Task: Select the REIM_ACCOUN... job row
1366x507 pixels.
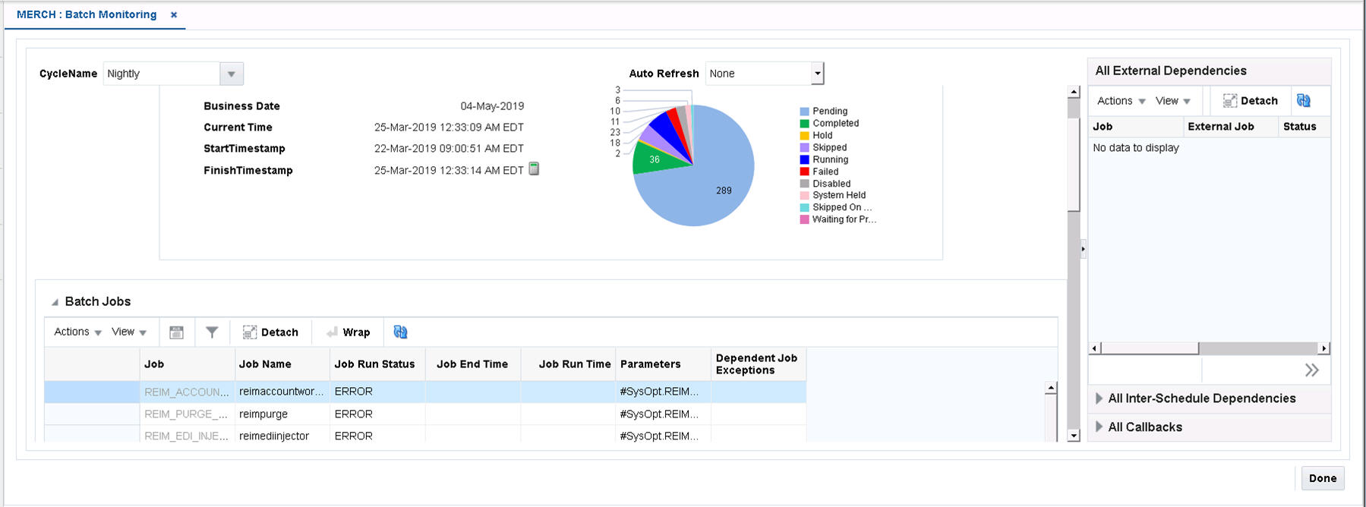Action: point(425,392)
